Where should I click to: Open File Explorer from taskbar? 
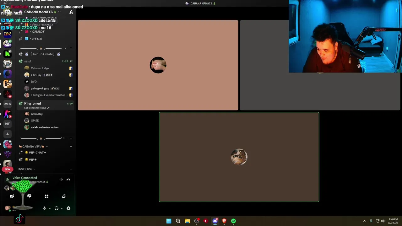187,221
